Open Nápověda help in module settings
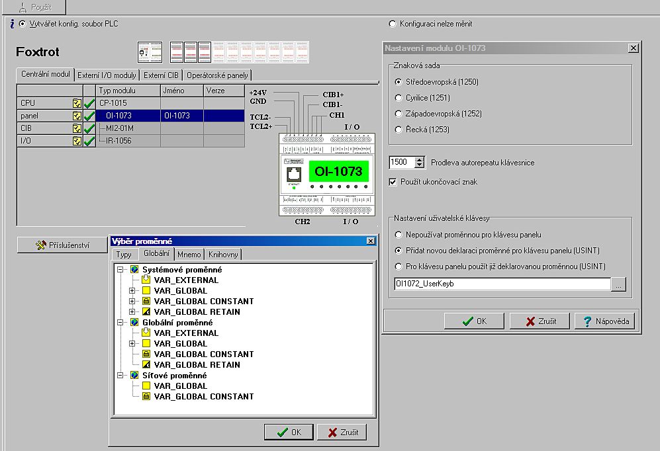This screenshot has height=451, width=660. [x=605, y=321]
